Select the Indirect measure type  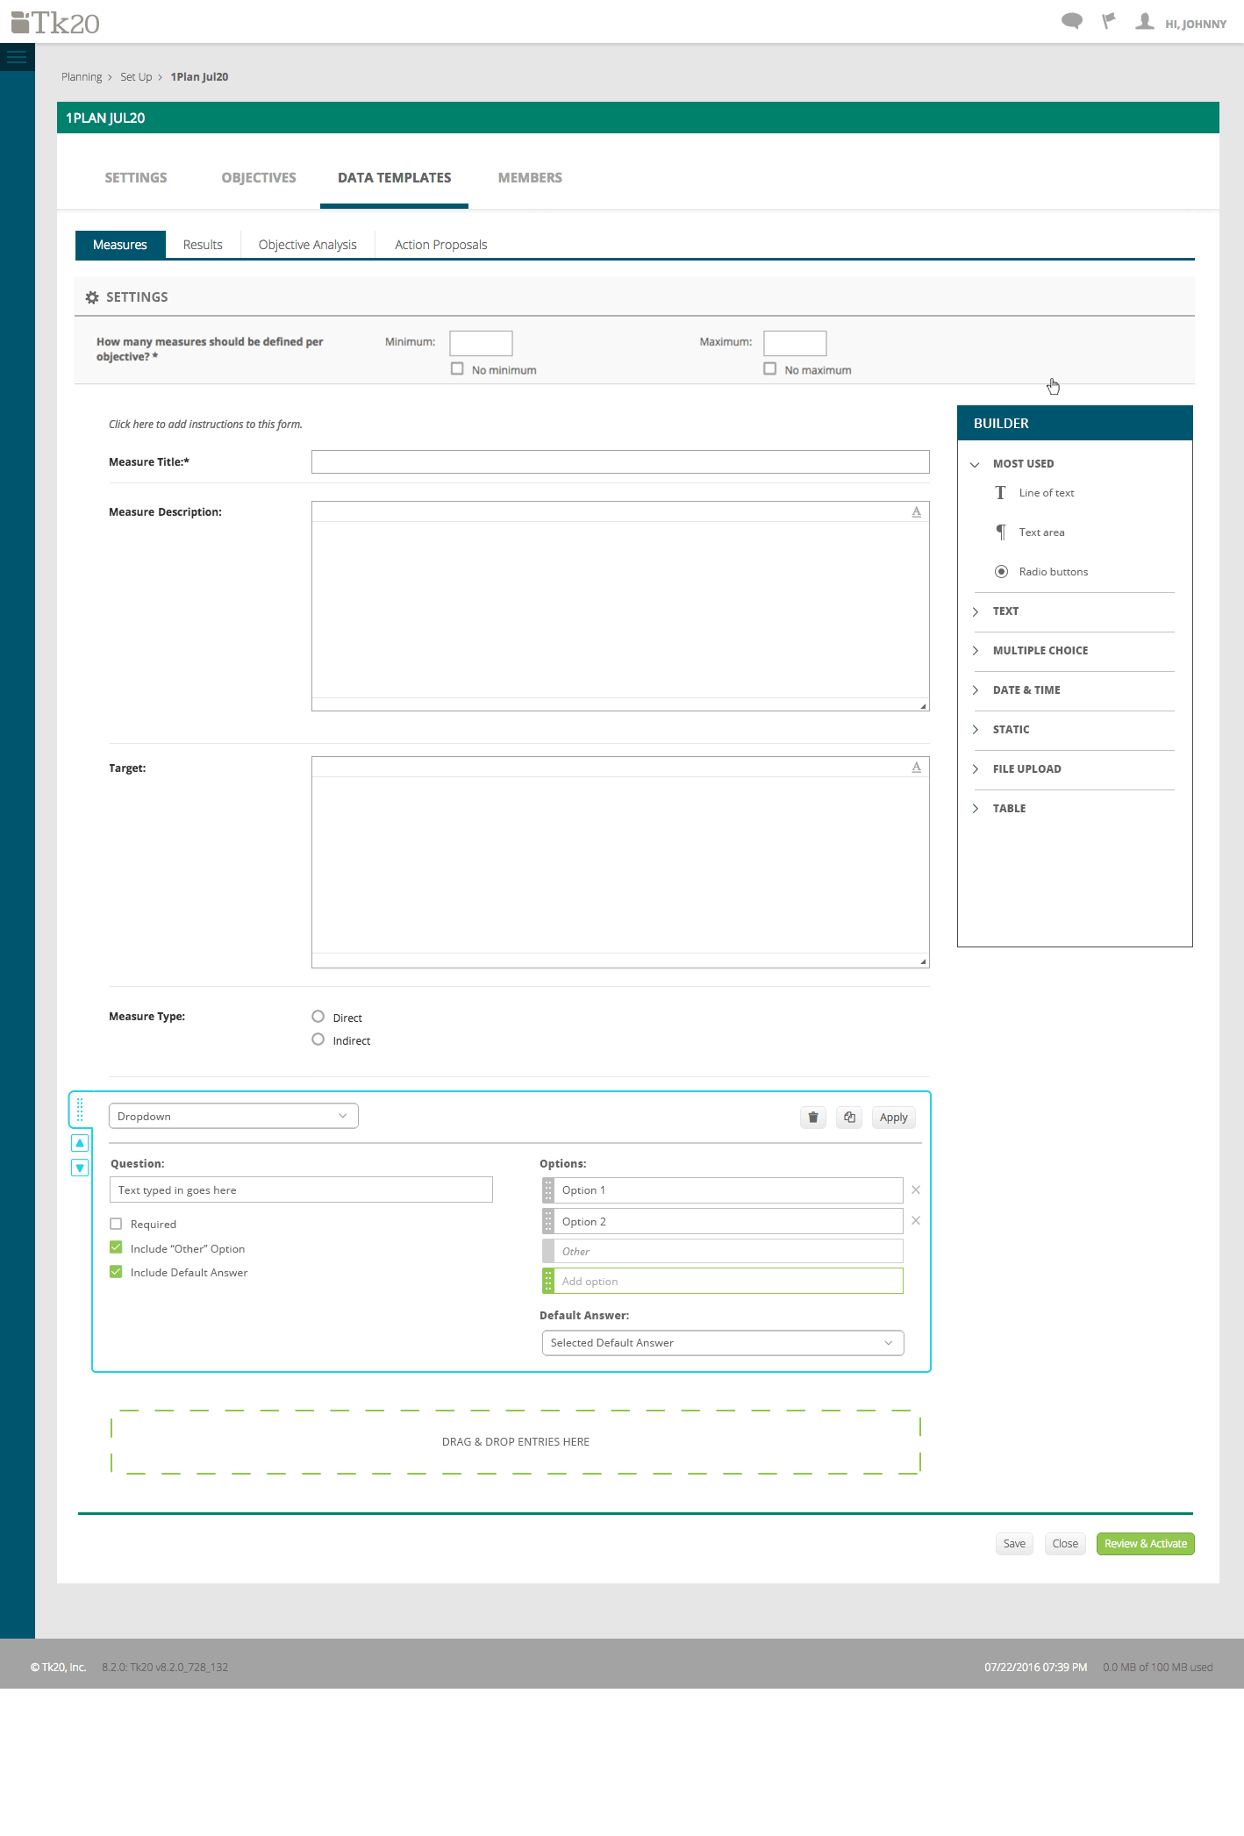(318, 1039)
